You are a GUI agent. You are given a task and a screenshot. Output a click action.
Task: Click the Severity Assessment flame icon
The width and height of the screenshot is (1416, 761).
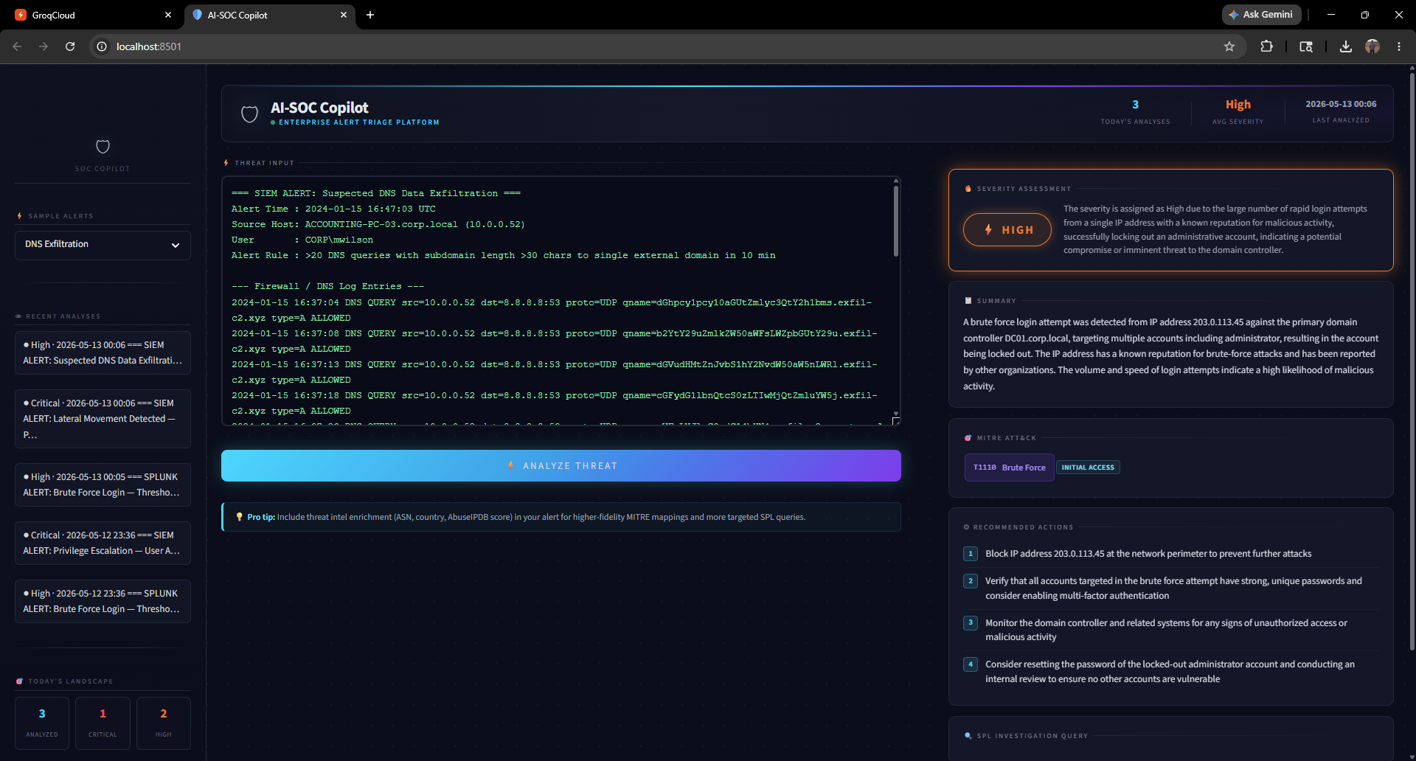(968, 189)
